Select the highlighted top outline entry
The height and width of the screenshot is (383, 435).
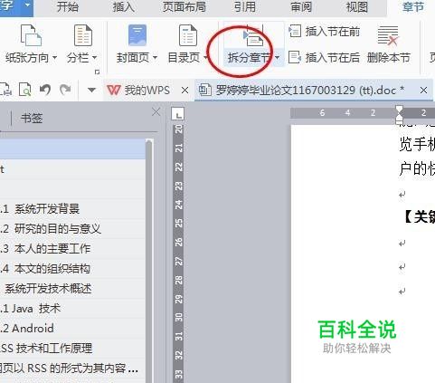[72, 149]
